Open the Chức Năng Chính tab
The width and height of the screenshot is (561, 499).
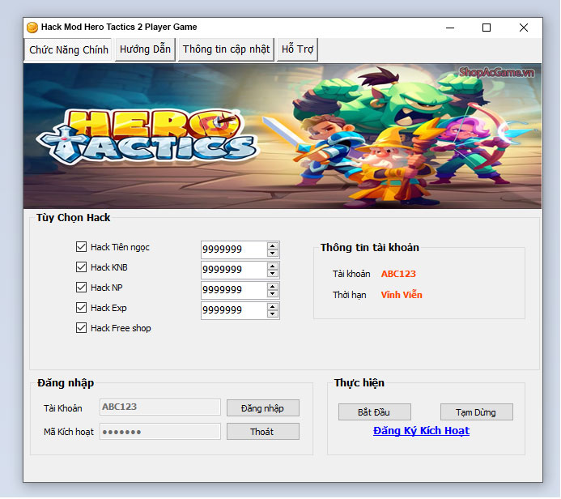pyautogui.click(x=68, y=49)
